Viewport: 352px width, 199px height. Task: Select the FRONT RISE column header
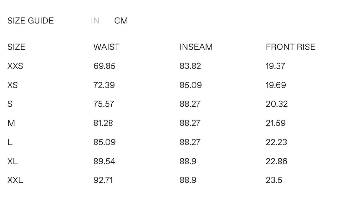pyautogui.click(x=290, y=47)
